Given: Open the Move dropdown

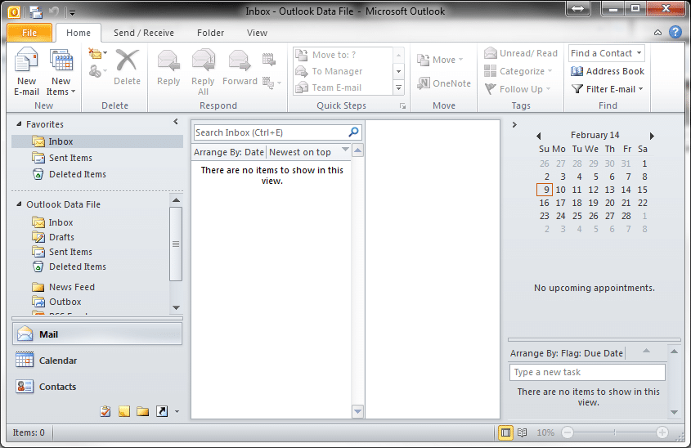Looking at the screenshot, I should (440, 60).
